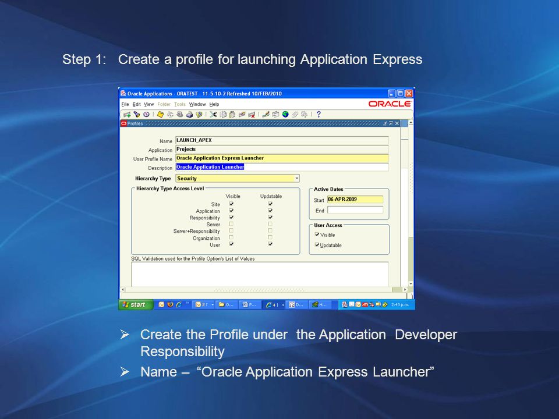Screen dimensions: 559x419
Task: Click inside the SQL Validation text area
Action: pos(260,274)
